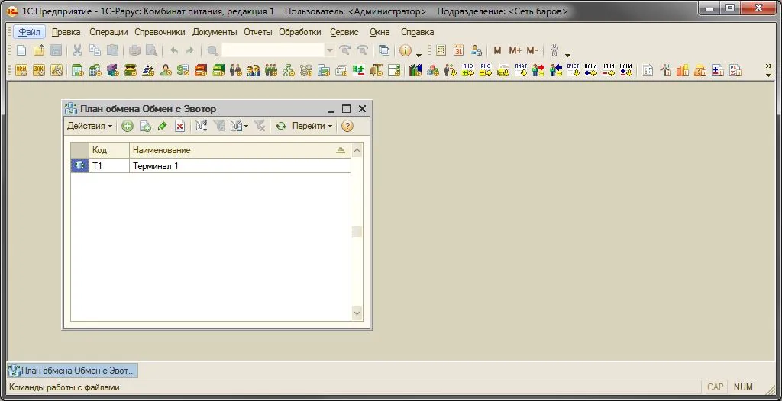
Task: Click the M+ memory add button
Action: pyautogui.click(x=515, y=50)
